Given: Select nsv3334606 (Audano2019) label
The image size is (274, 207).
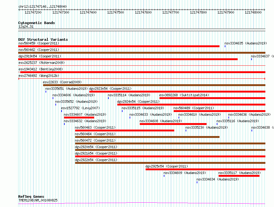Looking at the screenshot, I should click(x=74, y=95).
